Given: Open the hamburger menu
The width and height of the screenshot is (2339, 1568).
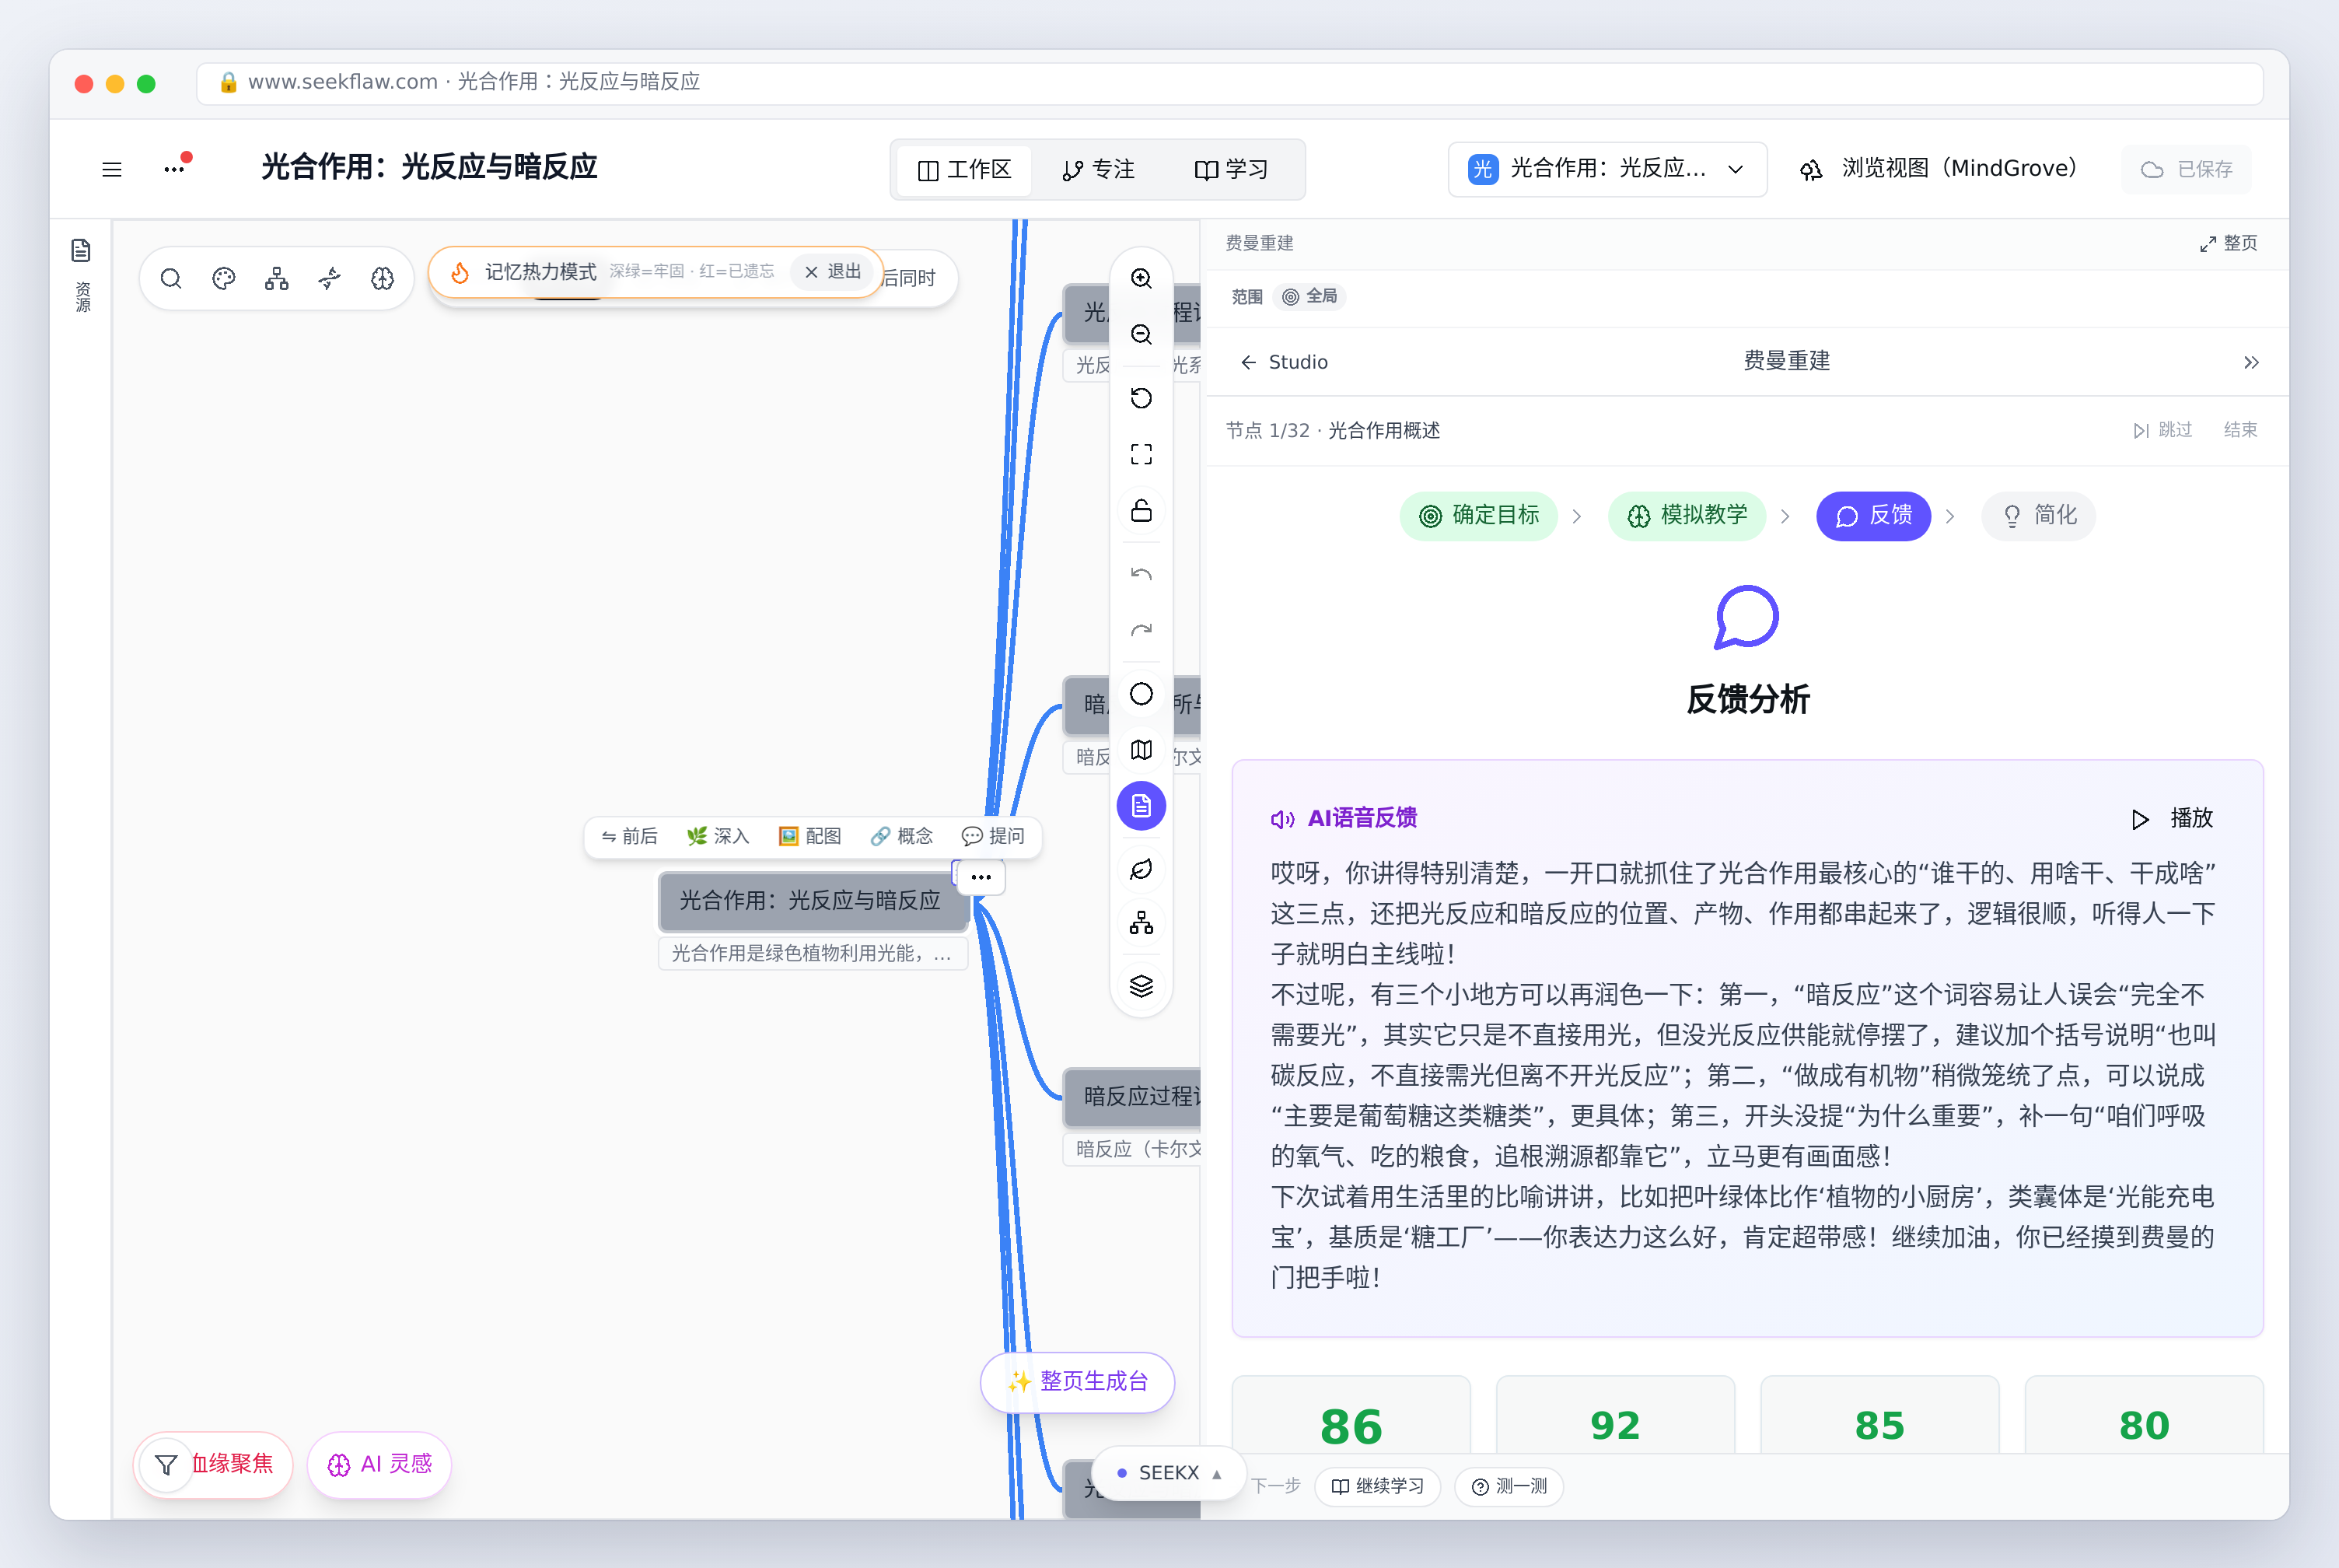Looking at the screenshot, I should pyautogui.click(x=112, y=169).
